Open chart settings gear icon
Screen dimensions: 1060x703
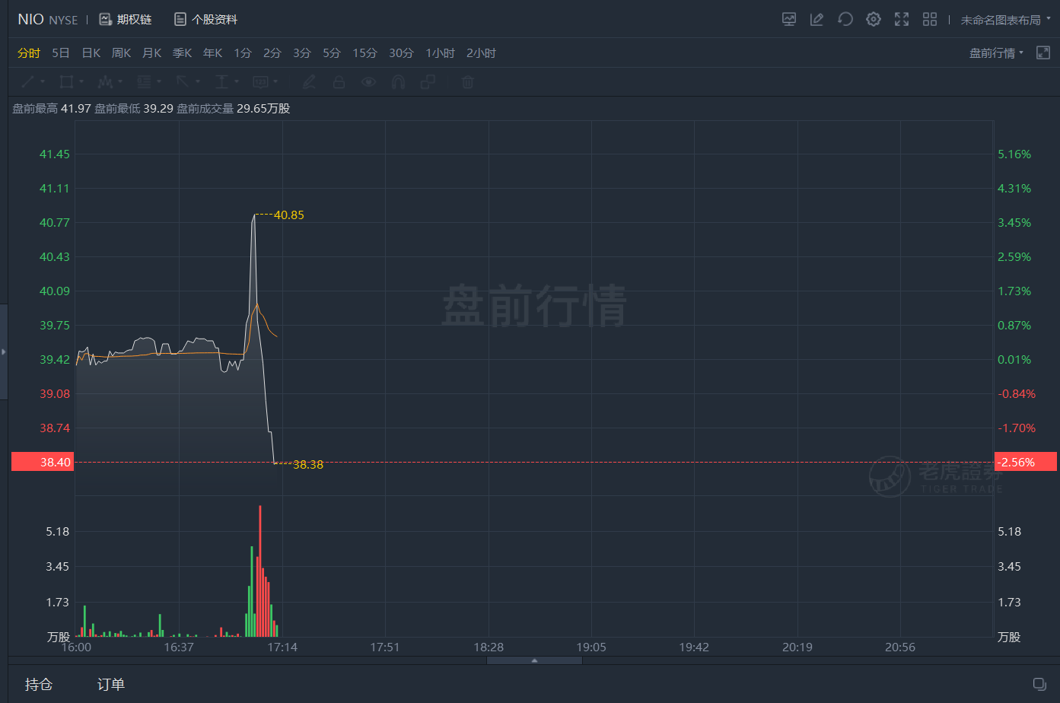tap(874, 20)
